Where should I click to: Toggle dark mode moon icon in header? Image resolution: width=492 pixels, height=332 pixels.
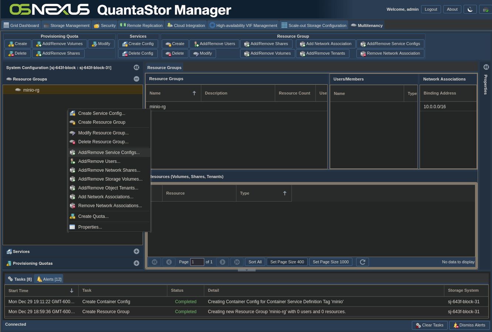click(x=470, y=9)
